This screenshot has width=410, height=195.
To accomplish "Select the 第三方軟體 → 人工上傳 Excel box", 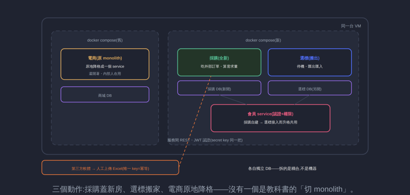I will 111,167.
